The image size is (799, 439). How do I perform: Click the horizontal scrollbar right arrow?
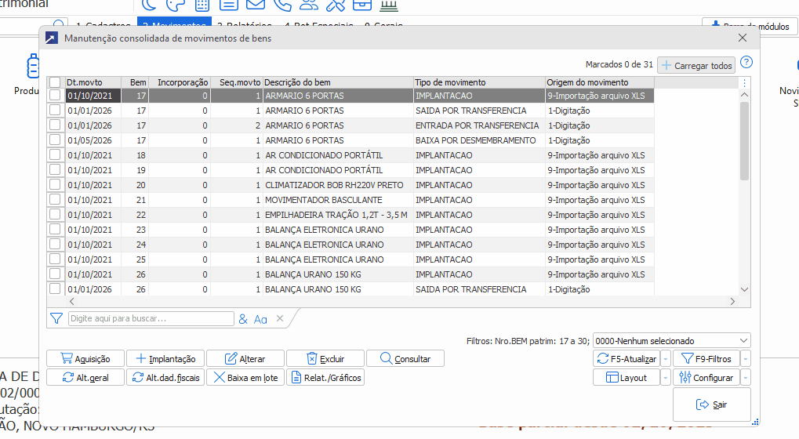[x=733, y=302]
